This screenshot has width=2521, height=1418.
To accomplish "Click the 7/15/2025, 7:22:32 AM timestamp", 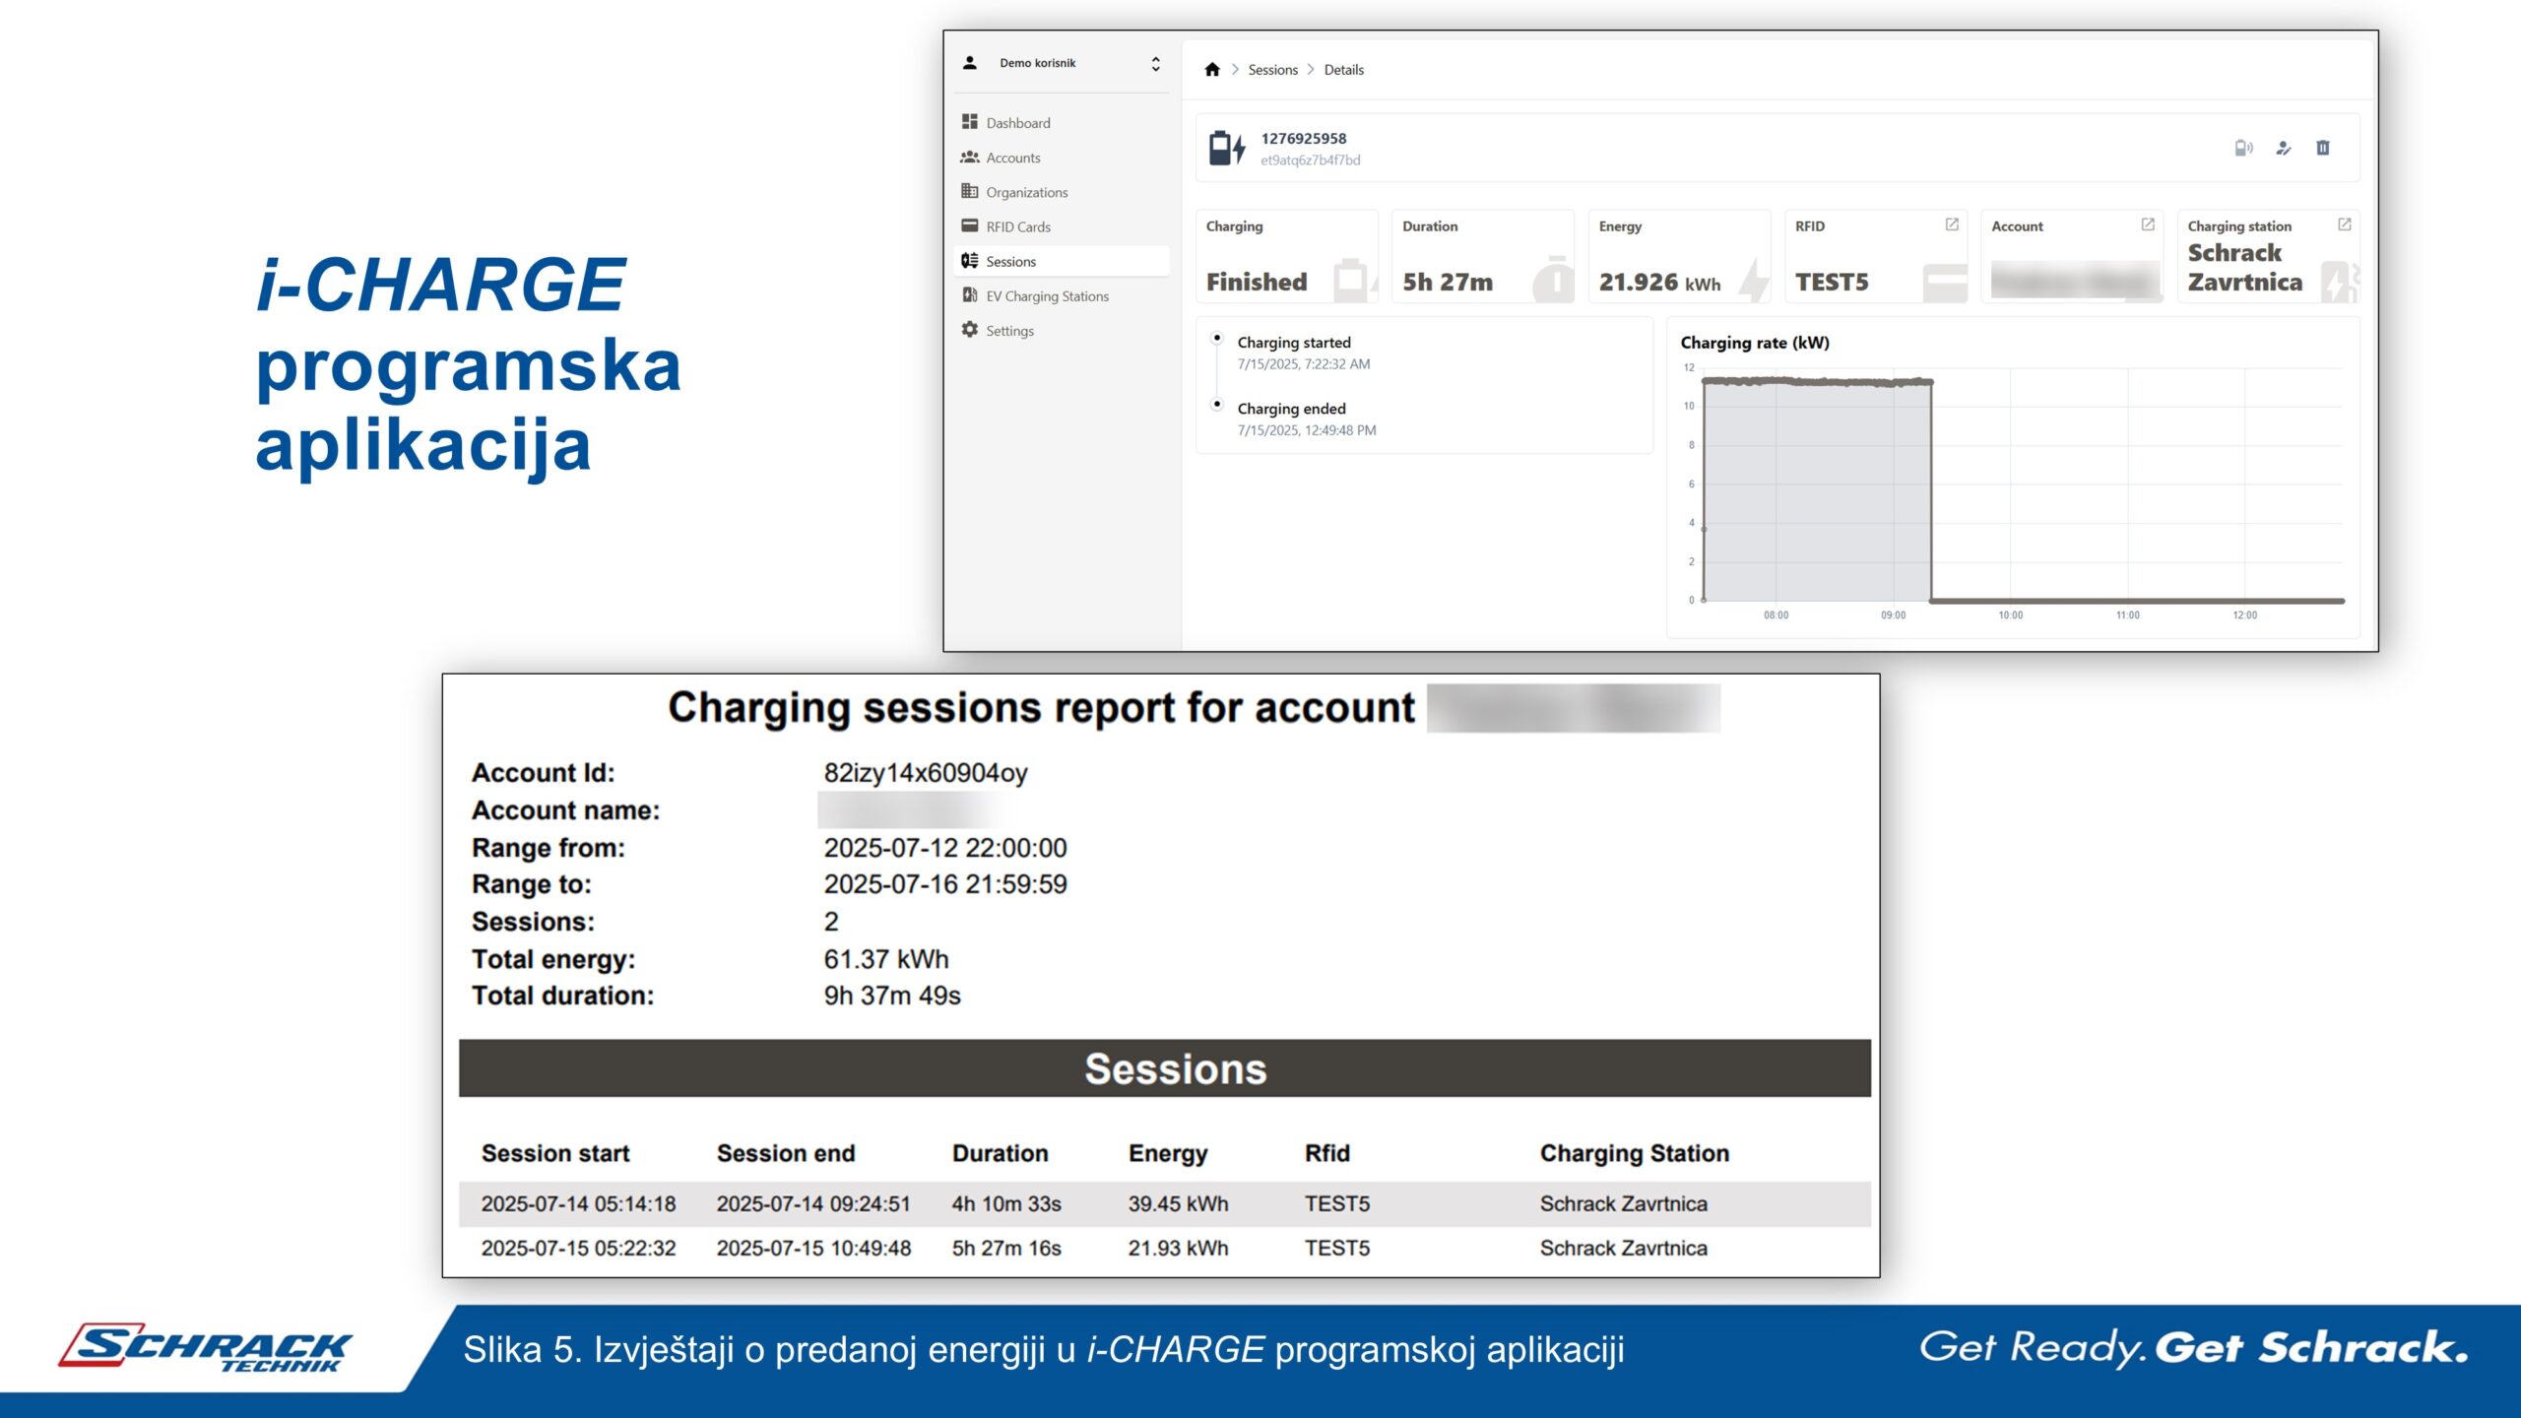I will click(1303, 364).
